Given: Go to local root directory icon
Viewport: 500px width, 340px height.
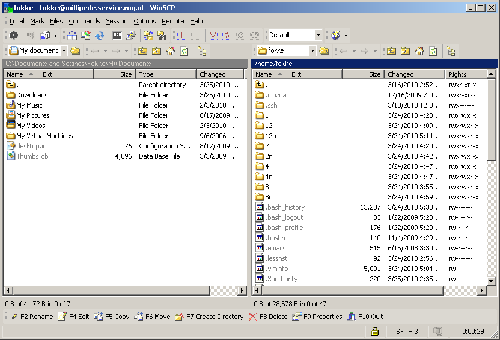Looking at the screenshot, I should (x=157, y=50).
